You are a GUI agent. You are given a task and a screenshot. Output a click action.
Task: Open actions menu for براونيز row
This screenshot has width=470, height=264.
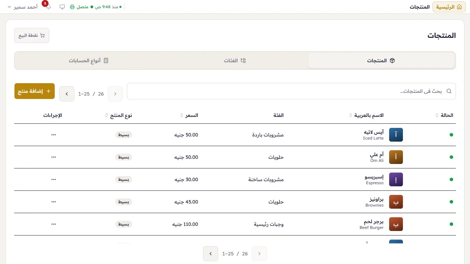coord(53,202)
